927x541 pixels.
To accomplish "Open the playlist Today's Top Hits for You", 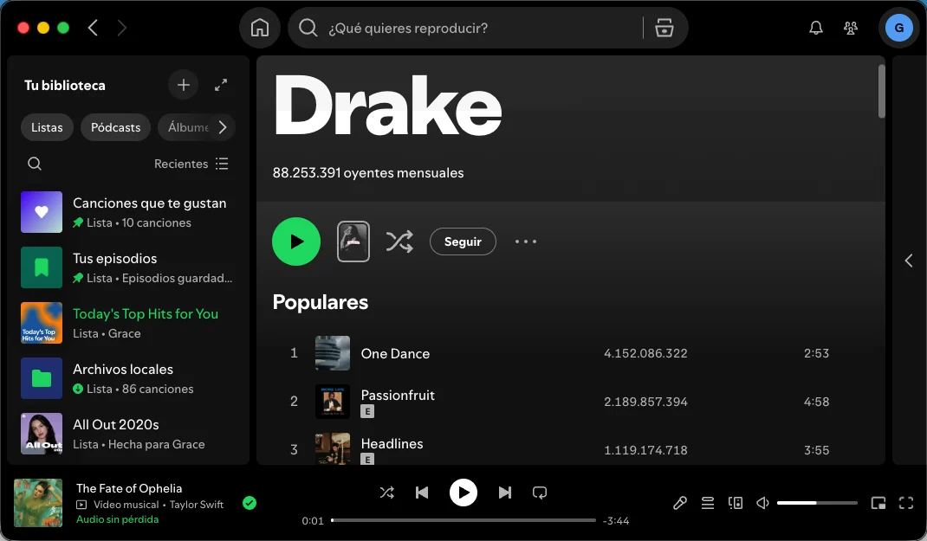I will (x=147, y=313).
